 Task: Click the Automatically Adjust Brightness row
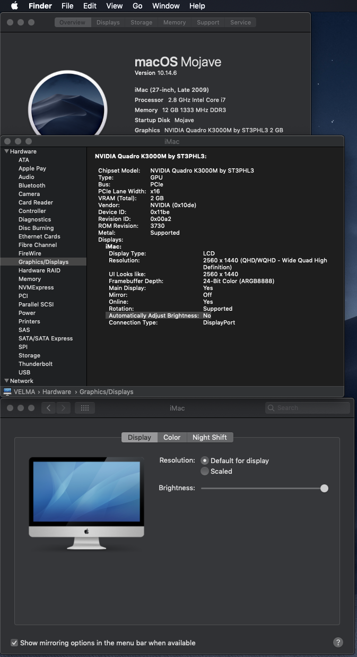(x=159, y=315)
